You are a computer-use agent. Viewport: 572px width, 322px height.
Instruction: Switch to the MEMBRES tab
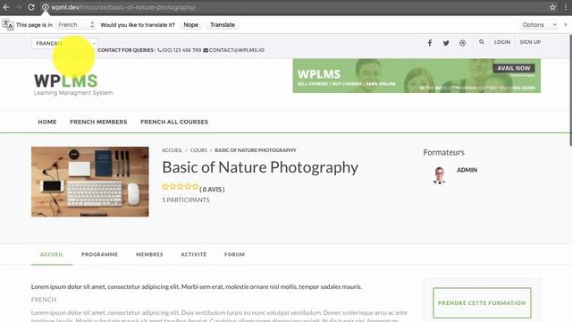[149, 254]
